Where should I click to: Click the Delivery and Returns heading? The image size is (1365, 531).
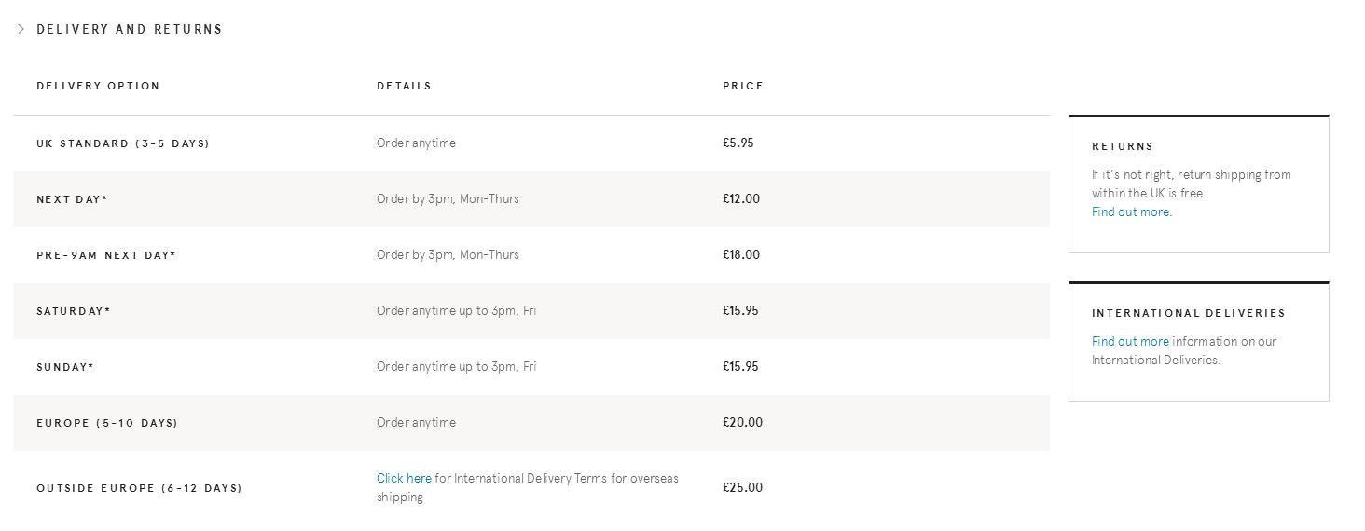point(130,30)
